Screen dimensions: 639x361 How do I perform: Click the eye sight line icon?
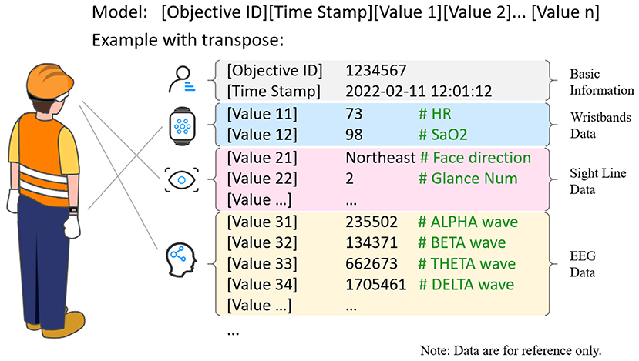click(x=182, y=179)
